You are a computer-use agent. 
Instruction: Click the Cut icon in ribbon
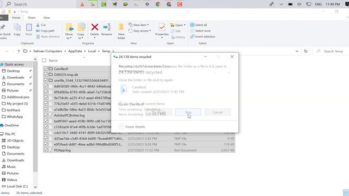click(38, 25)
